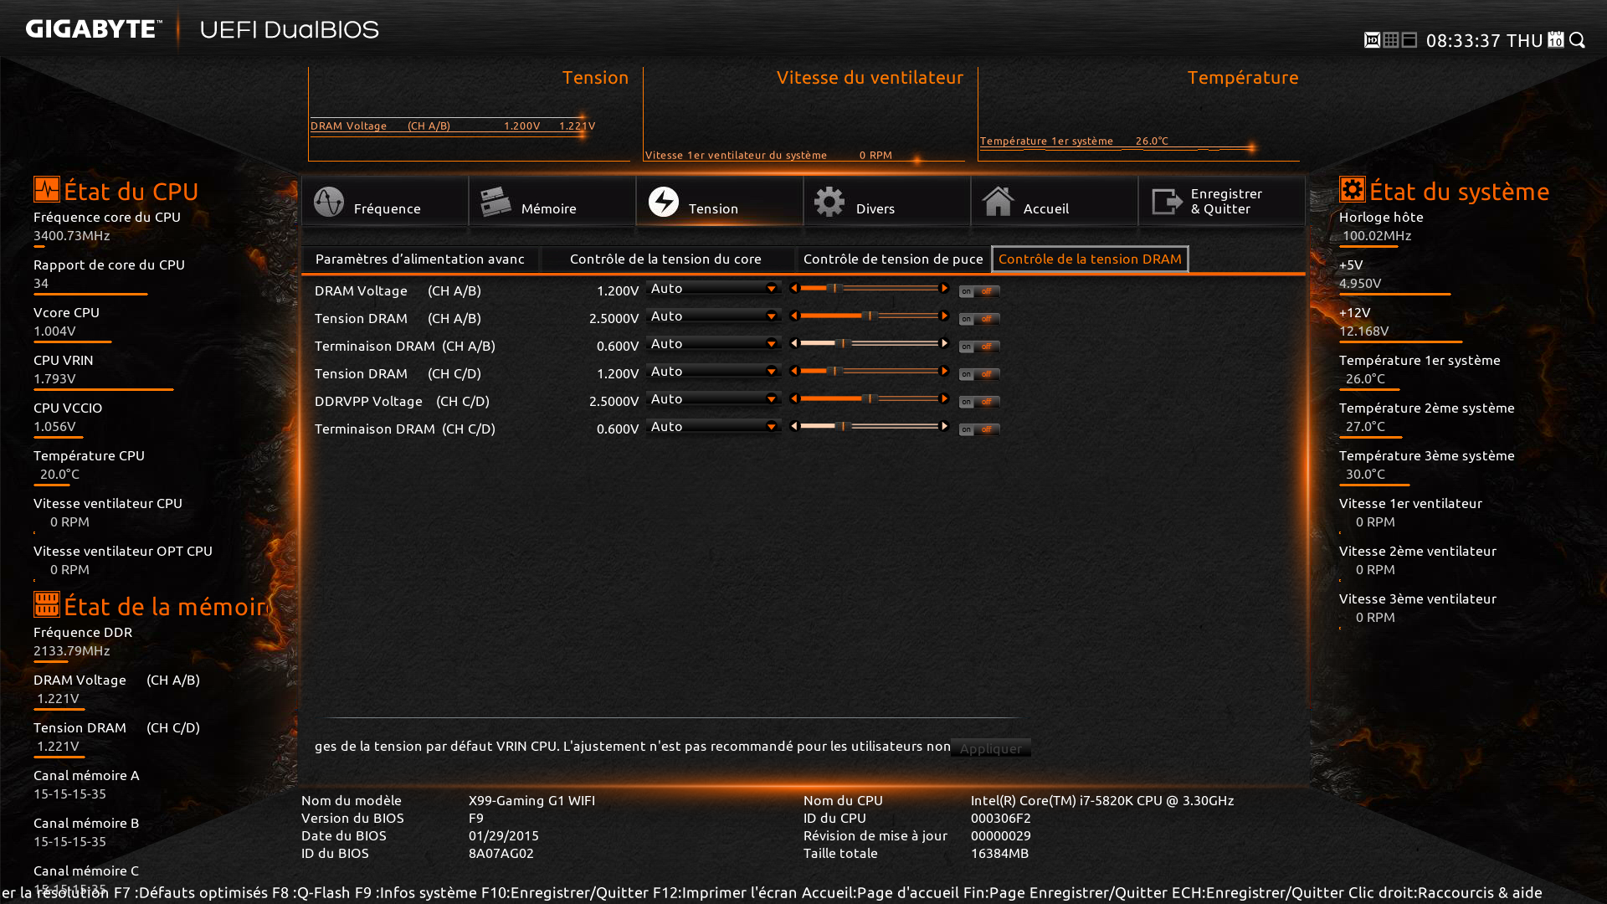Click the window layout icon near clock
Screen dimensions: 1607x904
pos(1409,40)
